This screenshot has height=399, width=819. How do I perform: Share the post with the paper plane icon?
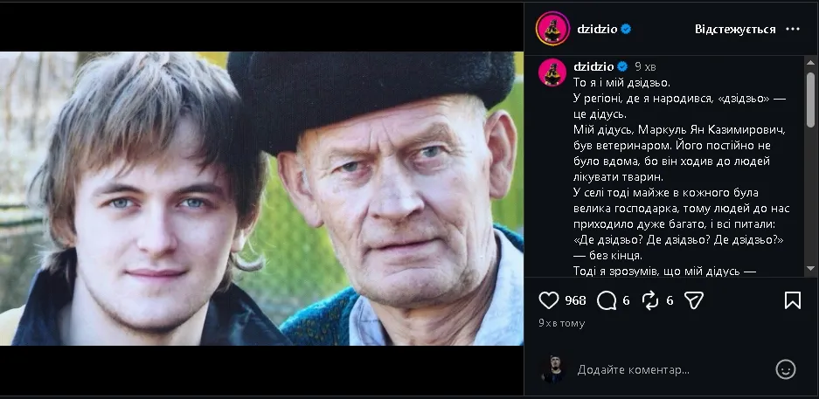pyautogui.click(x=694, y=300)
